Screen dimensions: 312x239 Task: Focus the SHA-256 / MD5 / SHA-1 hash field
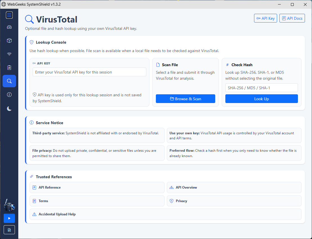tap(261, 88)
